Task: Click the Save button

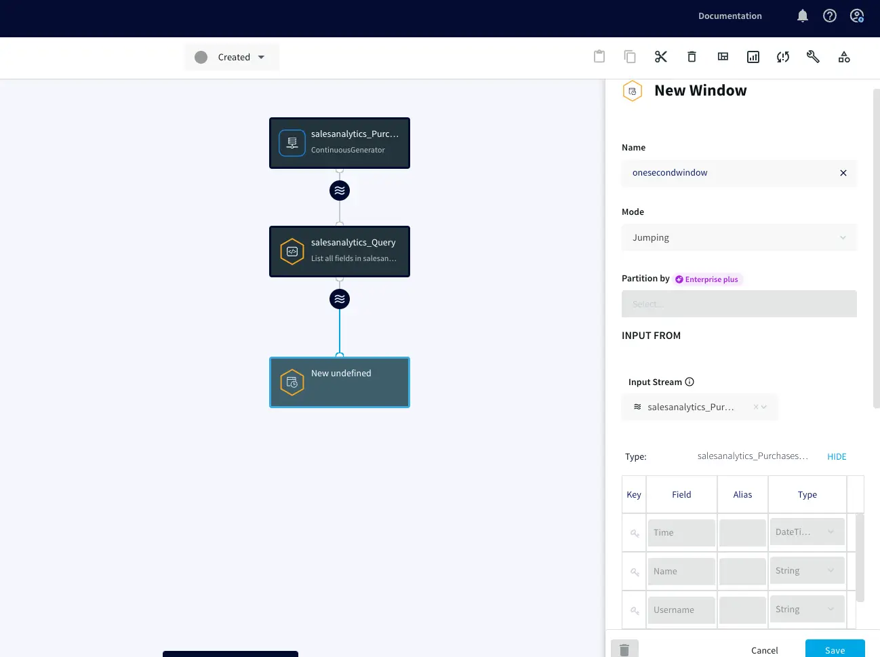Action: tap(835, 650)
